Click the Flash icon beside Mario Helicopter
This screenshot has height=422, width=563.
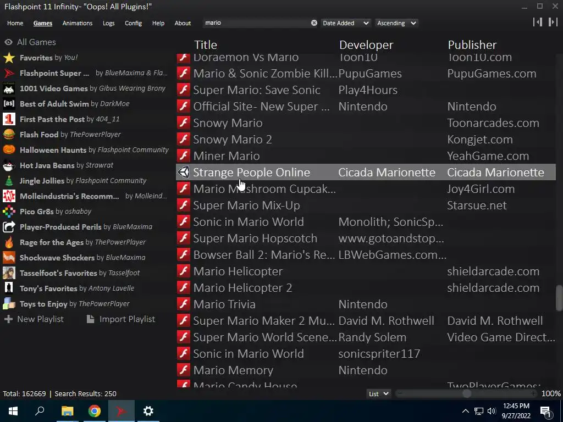click(x=184, y=271)
